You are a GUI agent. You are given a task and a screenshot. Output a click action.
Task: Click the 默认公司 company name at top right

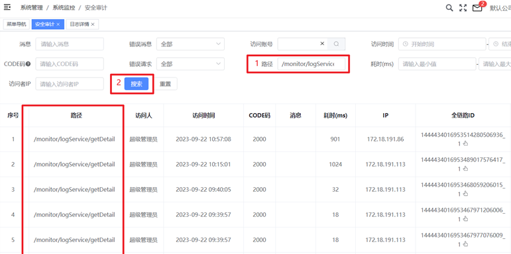click(500, 8)
